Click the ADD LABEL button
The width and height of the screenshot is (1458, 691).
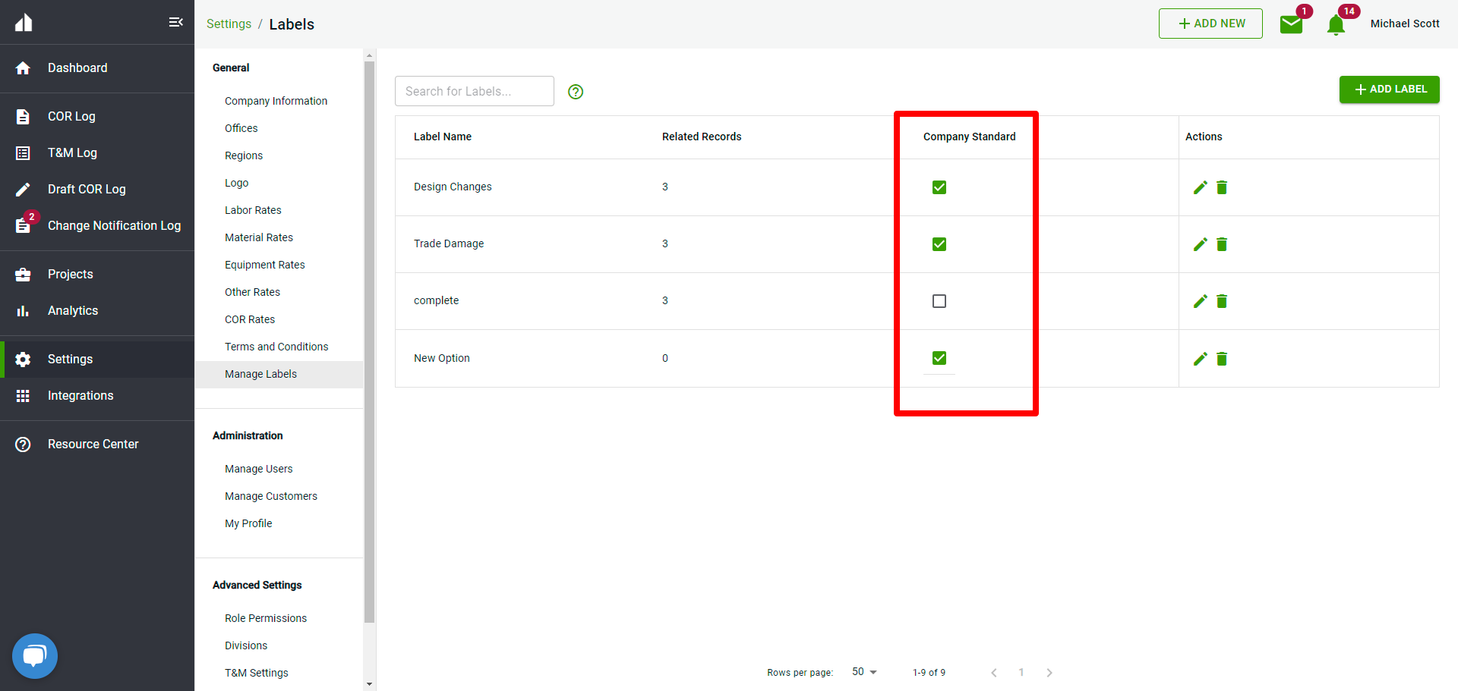point(1389,90)
